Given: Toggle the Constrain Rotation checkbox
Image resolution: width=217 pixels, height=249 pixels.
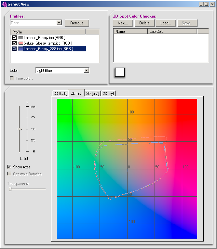Looking at the screenshot, I should 9,174.
